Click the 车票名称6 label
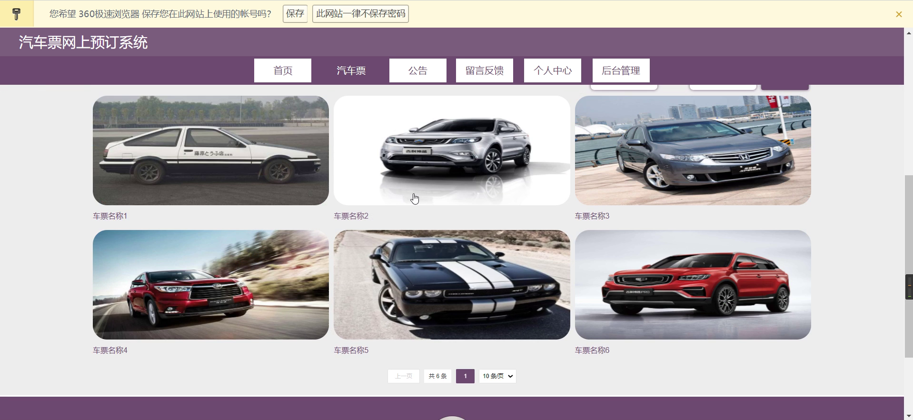The width and height of the screenshot is (913, 420). [592, 350]
